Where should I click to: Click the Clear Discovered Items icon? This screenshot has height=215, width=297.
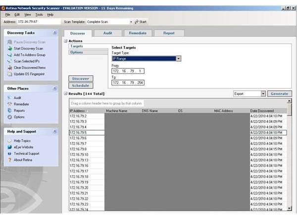point(10,68)
